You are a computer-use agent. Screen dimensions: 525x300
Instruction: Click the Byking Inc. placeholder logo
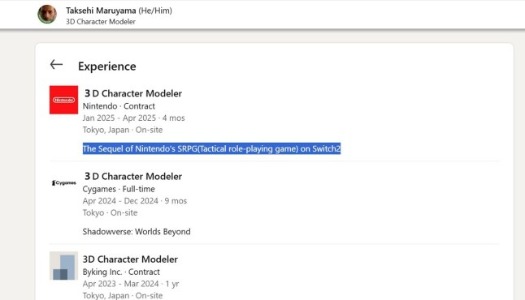coord(63,266)
